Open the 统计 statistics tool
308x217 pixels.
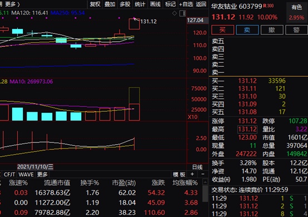[x=140, y=4]
